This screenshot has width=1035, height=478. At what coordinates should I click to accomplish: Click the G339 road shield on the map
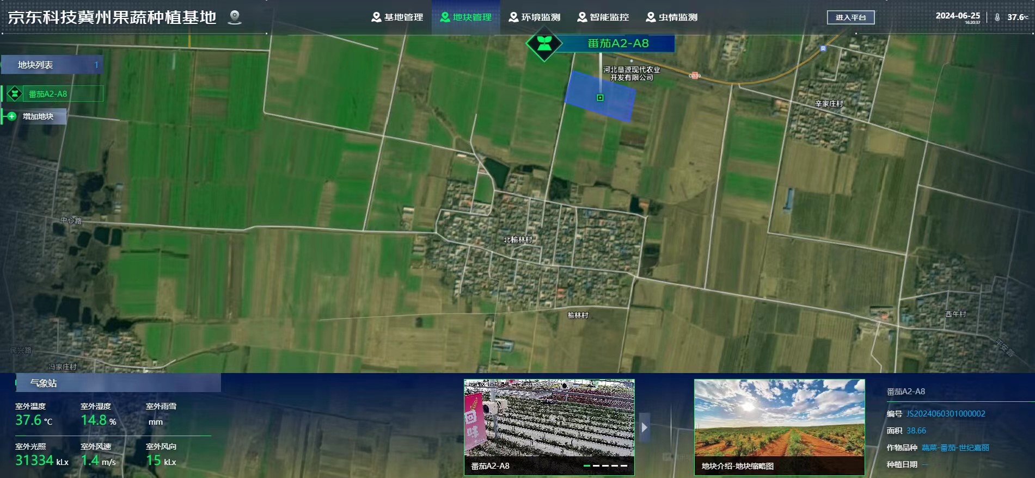694,76
